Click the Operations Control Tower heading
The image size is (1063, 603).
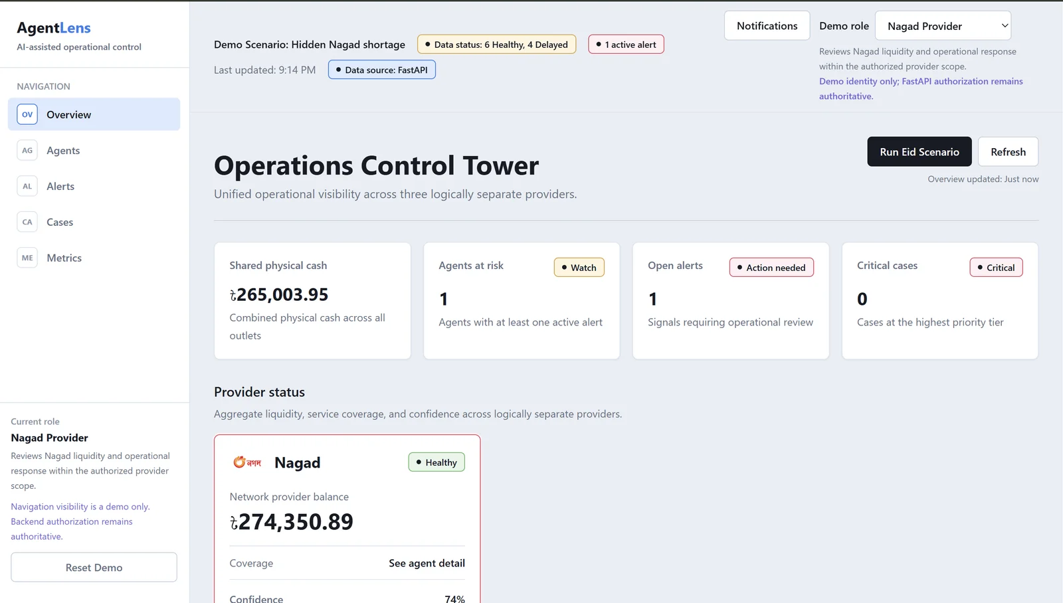(x=376, y=165)
